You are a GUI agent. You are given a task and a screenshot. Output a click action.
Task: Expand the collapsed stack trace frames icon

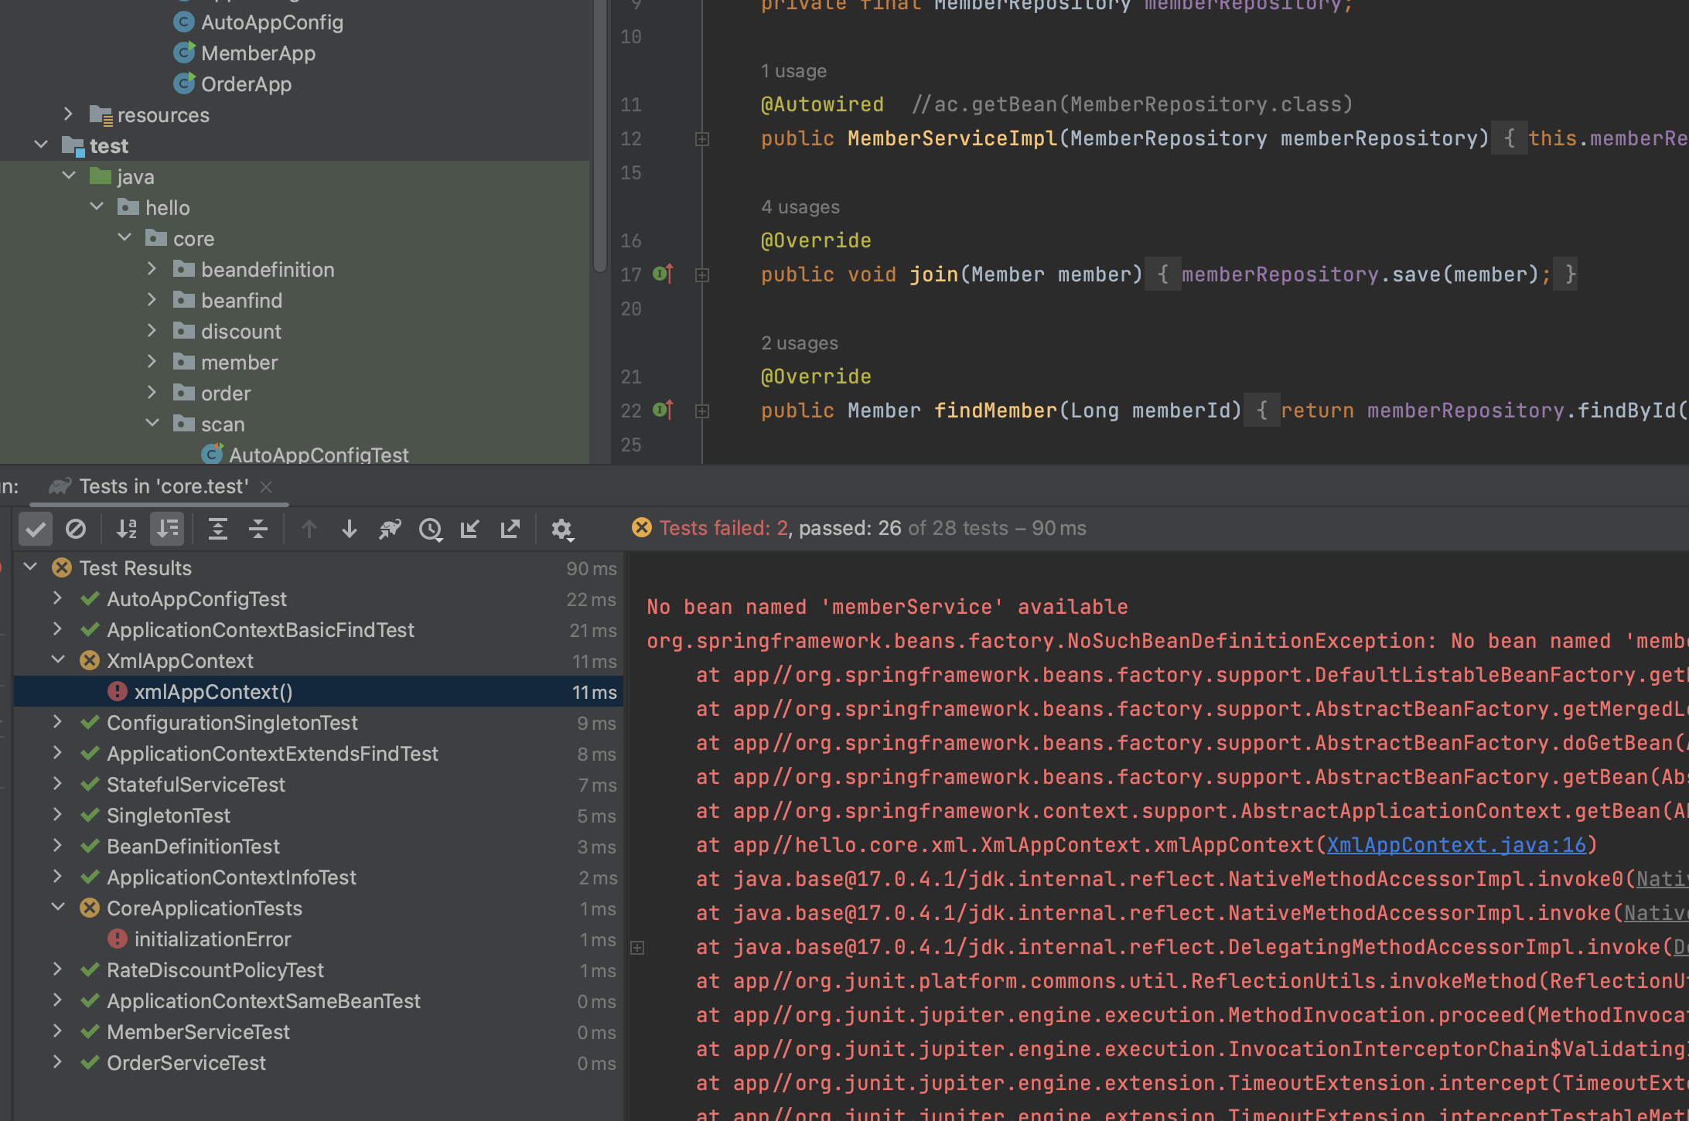click(x=637, y=948)
